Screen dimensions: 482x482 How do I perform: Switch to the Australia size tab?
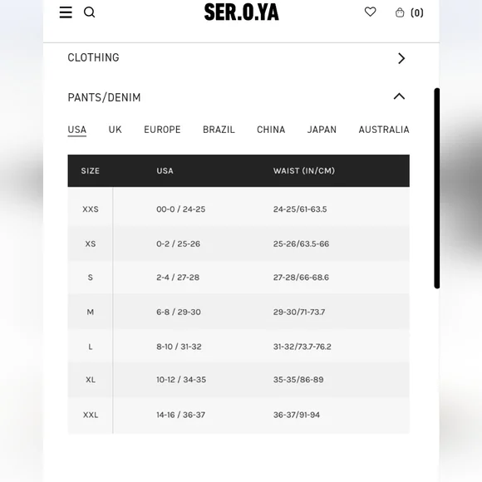coord(384,130)
